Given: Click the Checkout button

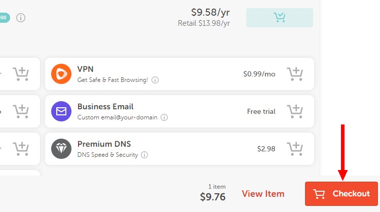Looking at the screenshot, I should click(x=341, y=194).
